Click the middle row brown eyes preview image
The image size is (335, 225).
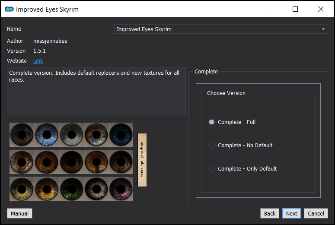[71, 162]
